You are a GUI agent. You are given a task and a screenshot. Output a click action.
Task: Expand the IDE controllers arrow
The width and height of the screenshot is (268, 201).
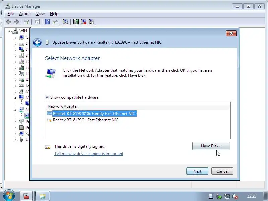coord(15,80)
